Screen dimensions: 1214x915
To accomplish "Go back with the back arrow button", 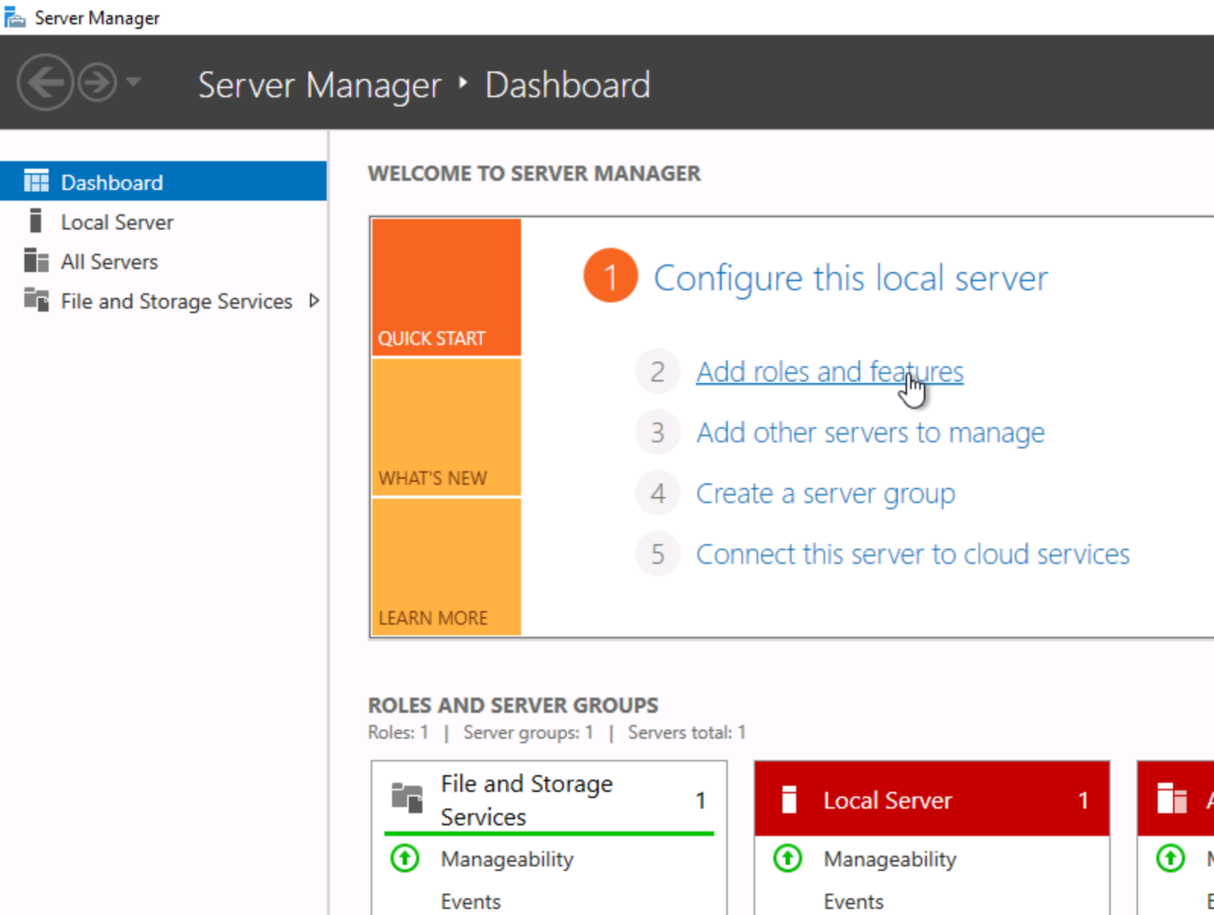I will coord(45,82).
